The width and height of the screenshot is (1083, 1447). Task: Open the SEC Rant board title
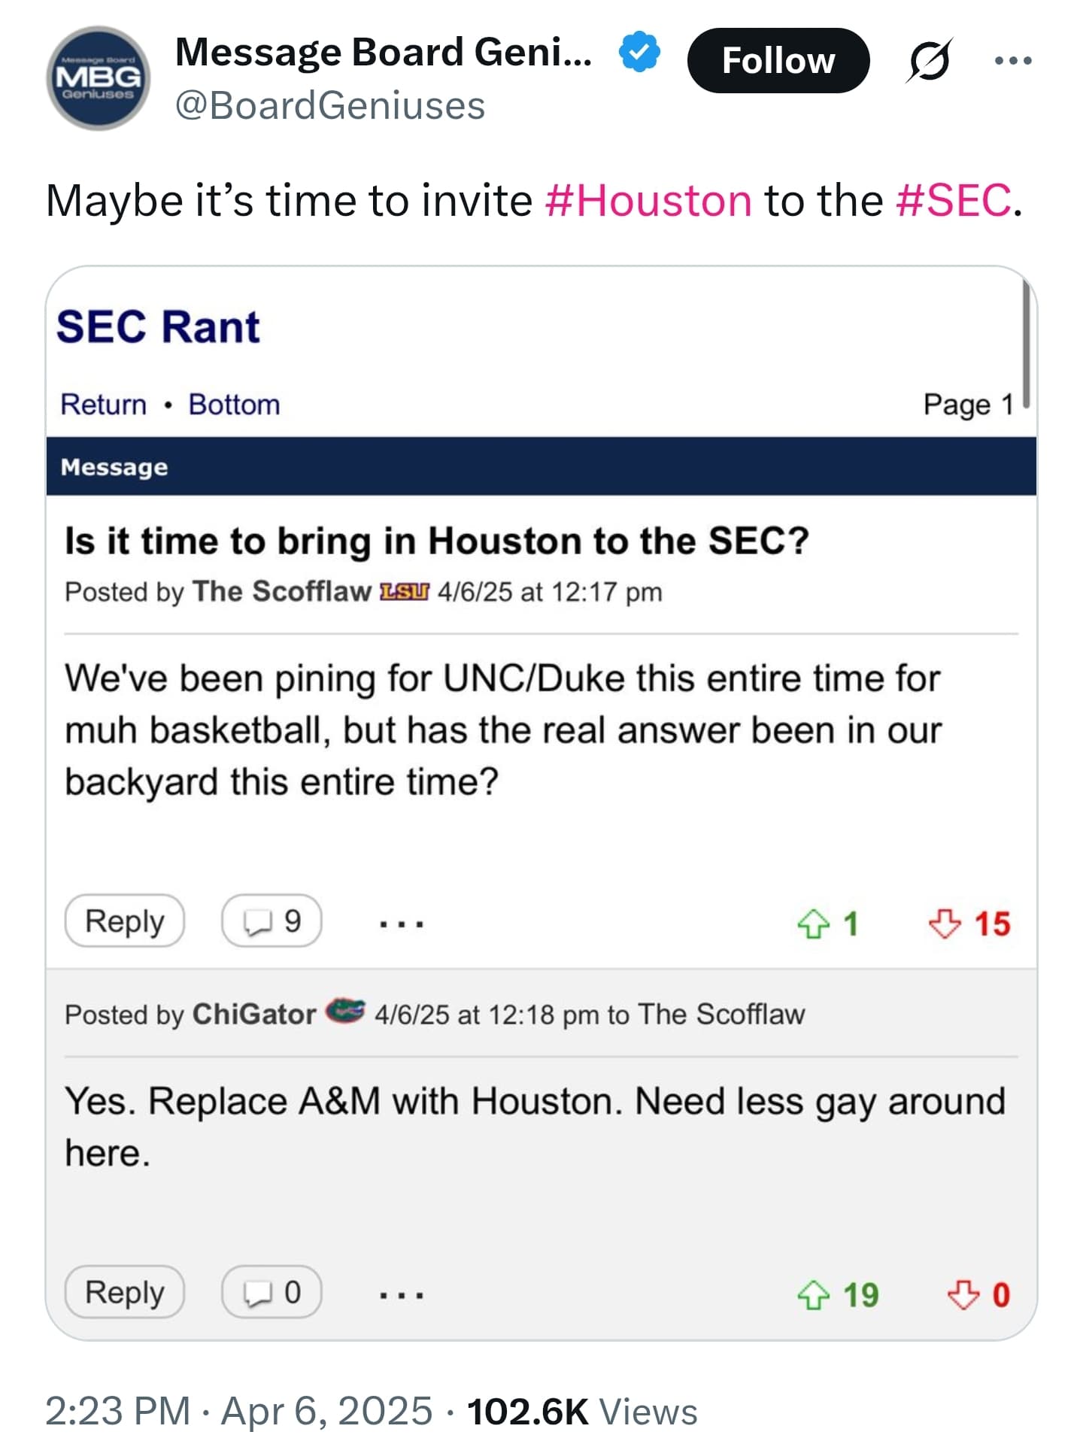click(x=158, y=327)
